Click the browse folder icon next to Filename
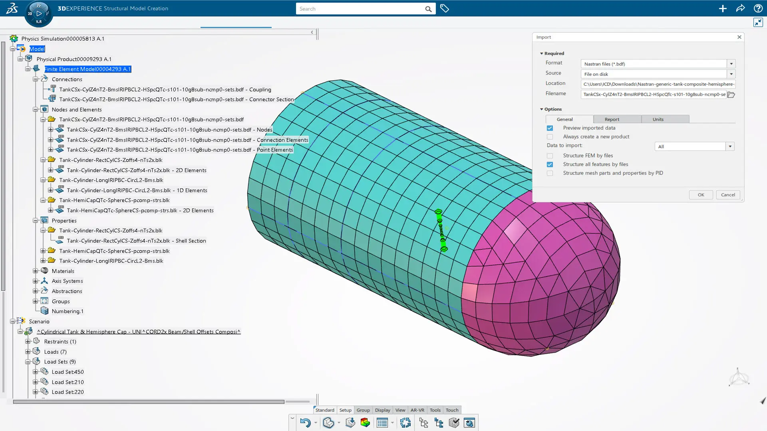Viewport: 767px width, 431px height. (731, 95)
